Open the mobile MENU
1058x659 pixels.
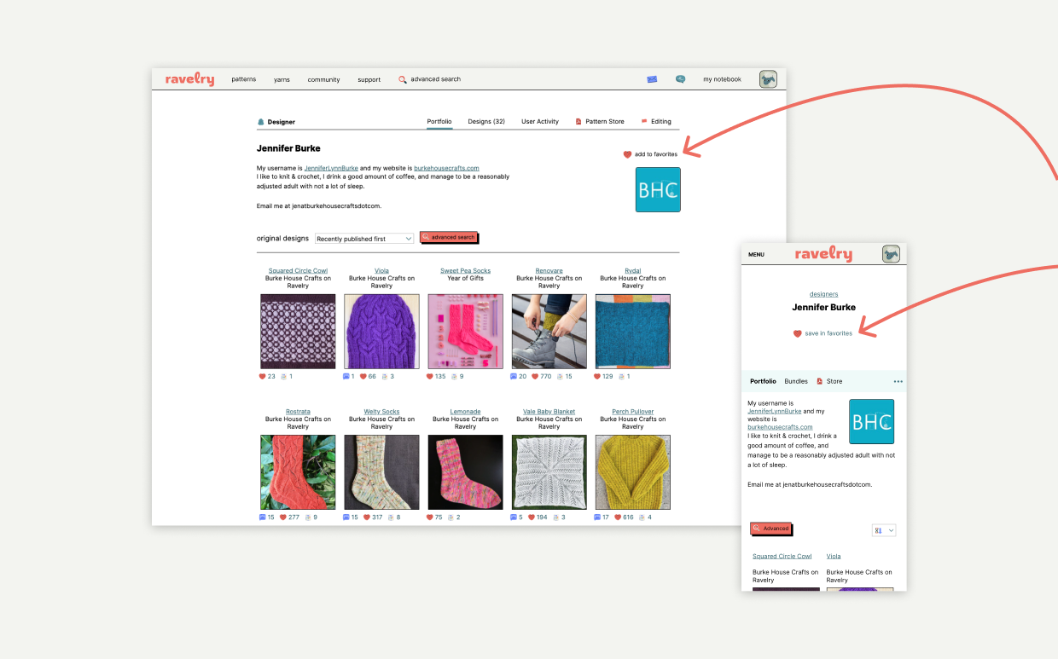tap(756, 254)
